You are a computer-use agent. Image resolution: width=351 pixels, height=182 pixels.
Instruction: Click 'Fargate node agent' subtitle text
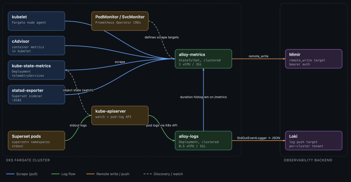tap(29, 23)
